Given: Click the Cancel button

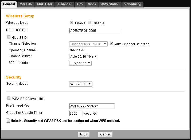Looking at the screenshot, I should pyautogui.click(x=105, y=134).
